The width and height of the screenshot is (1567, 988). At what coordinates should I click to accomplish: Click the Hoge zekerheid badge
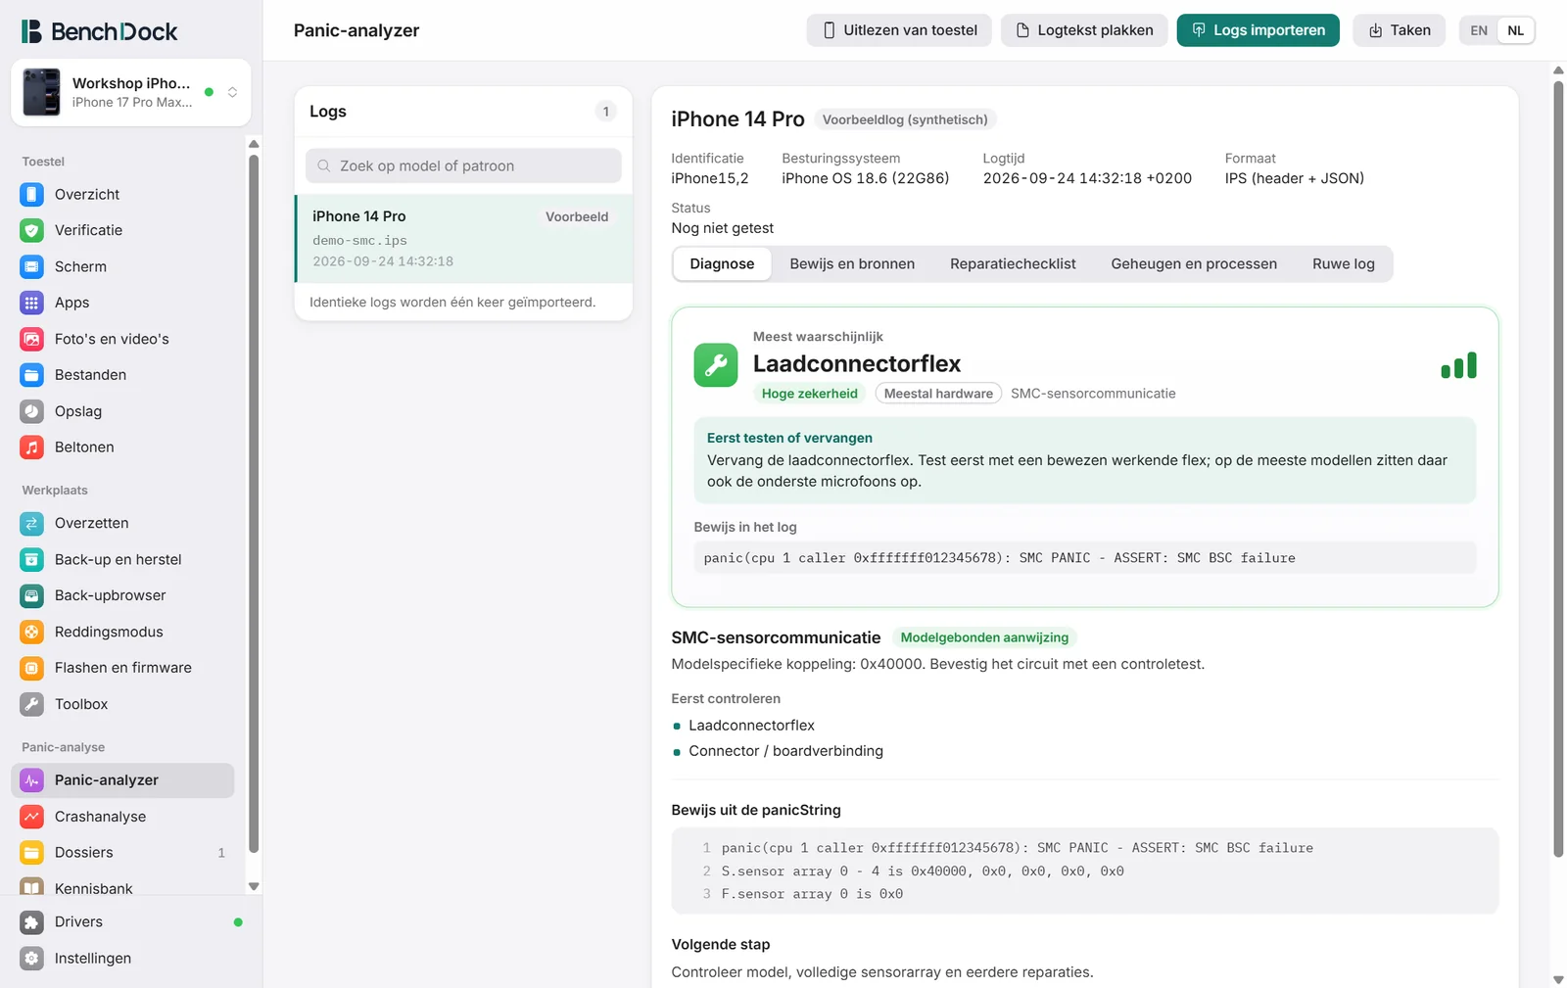(x=809, y=394)
